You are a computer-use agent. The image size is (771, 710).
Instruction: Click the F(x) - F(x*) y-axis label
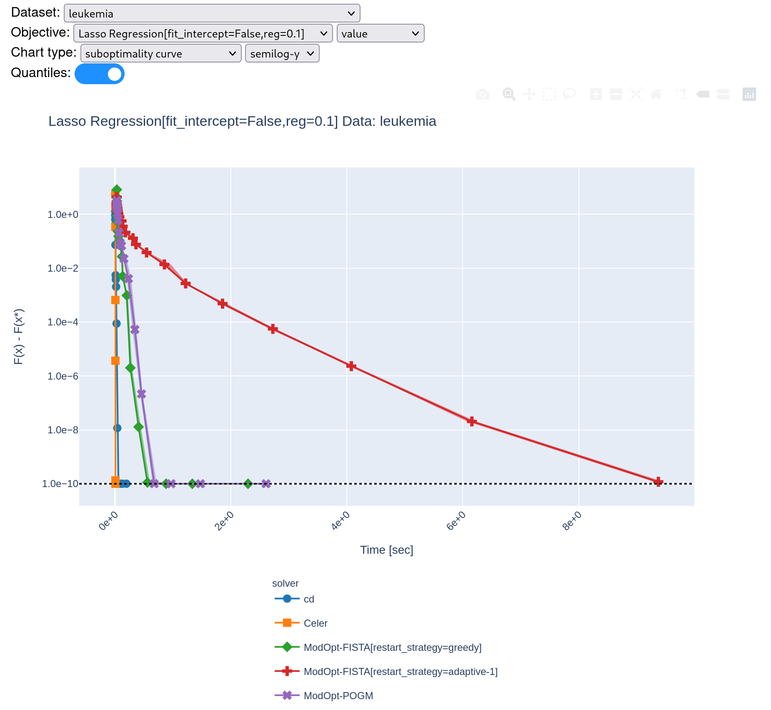19,337
